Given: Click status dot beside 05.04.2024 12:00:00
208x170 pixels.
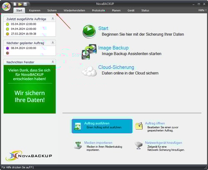Looking at the screenshot, I should (7, 24).
